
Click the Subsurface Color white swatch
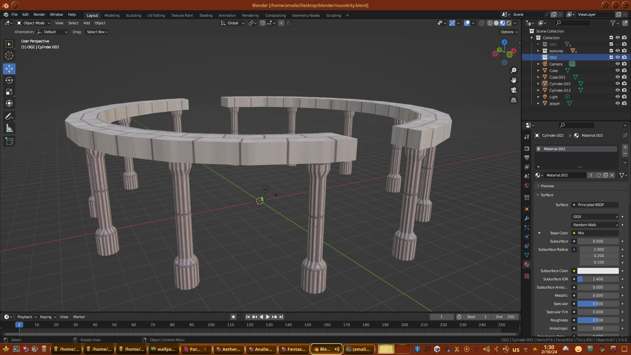click(x=598, y=271)
